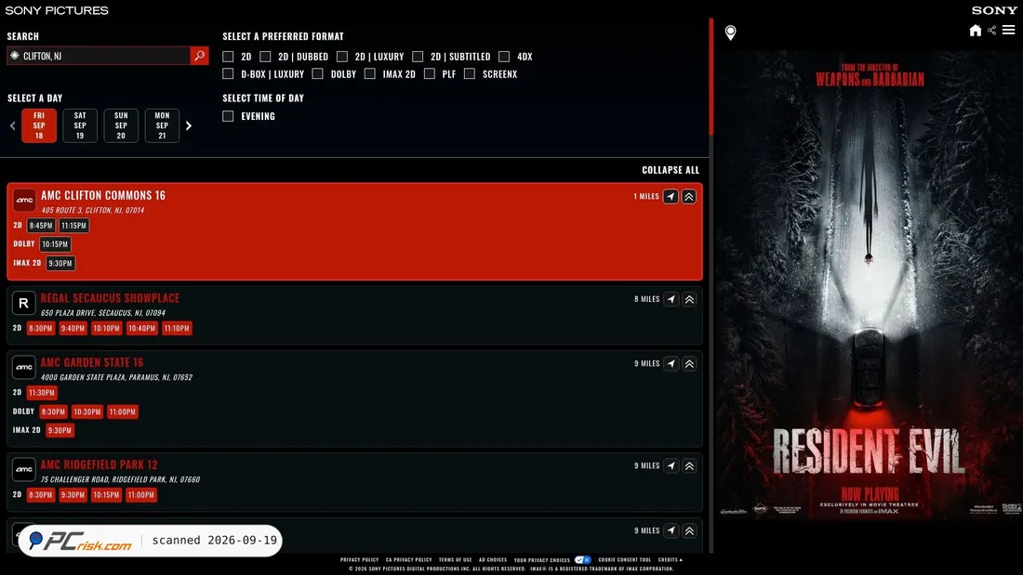
Task: Get directions to Regal Secaucus Showplace
Action: click(x=671, y=299)
